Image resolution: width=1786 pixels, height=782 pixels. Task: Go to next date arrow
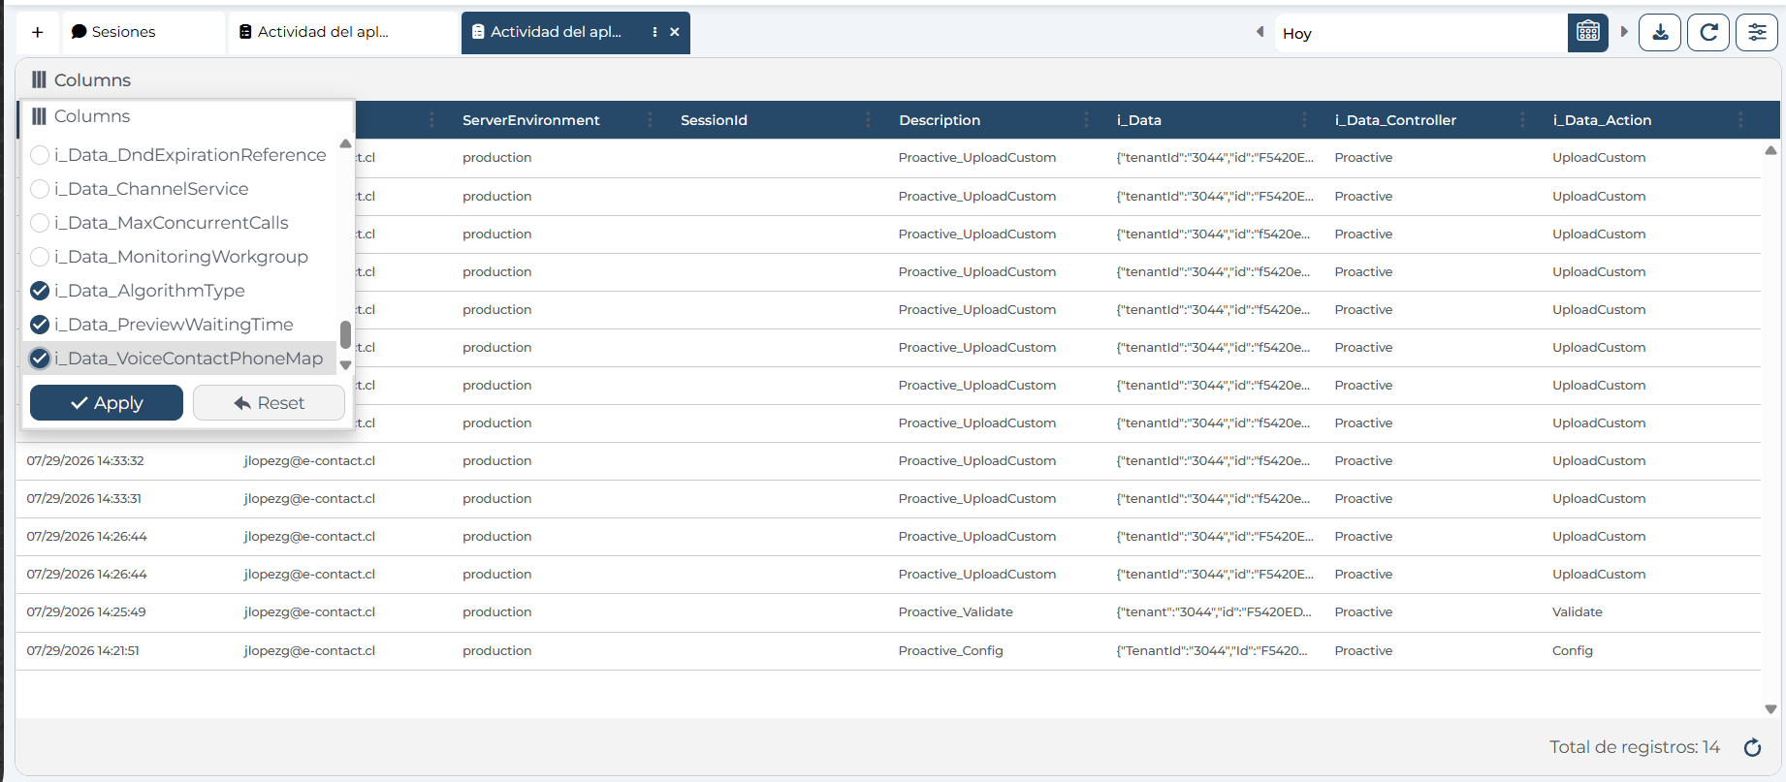(1624, 32)
